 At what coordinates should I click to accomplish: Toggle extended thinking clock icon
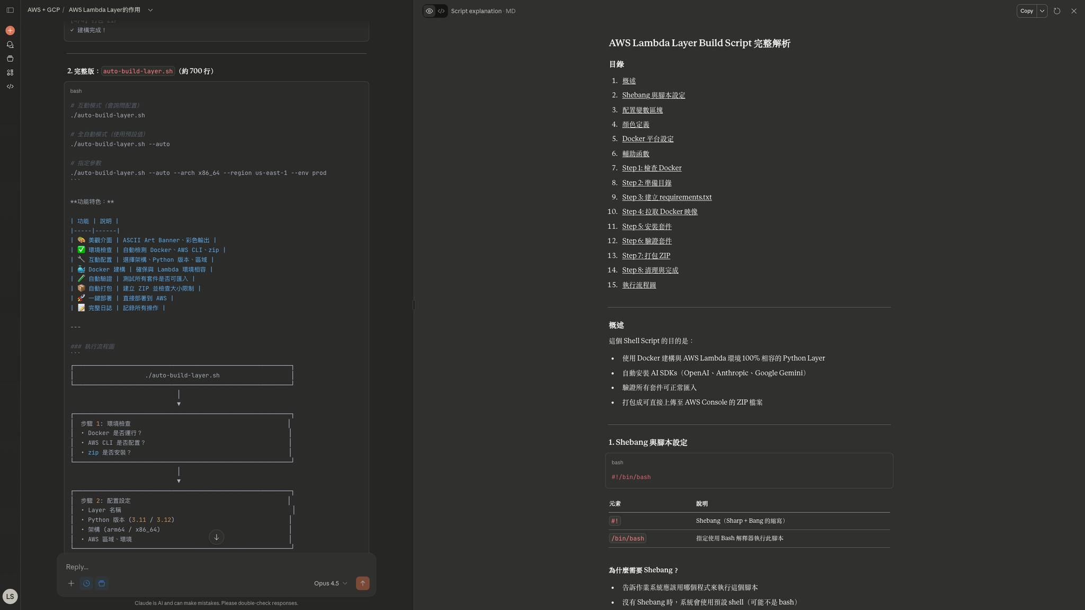coord(86,584)
